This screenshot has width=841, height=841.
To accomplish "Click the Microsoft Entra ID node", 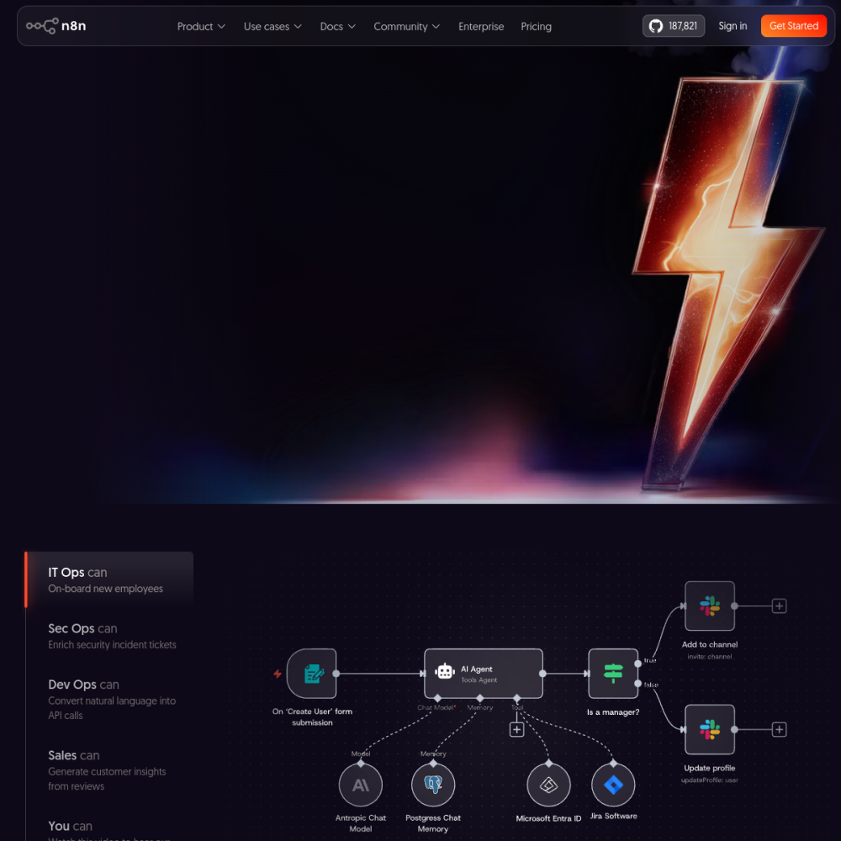I will click(x=548, y=785).
